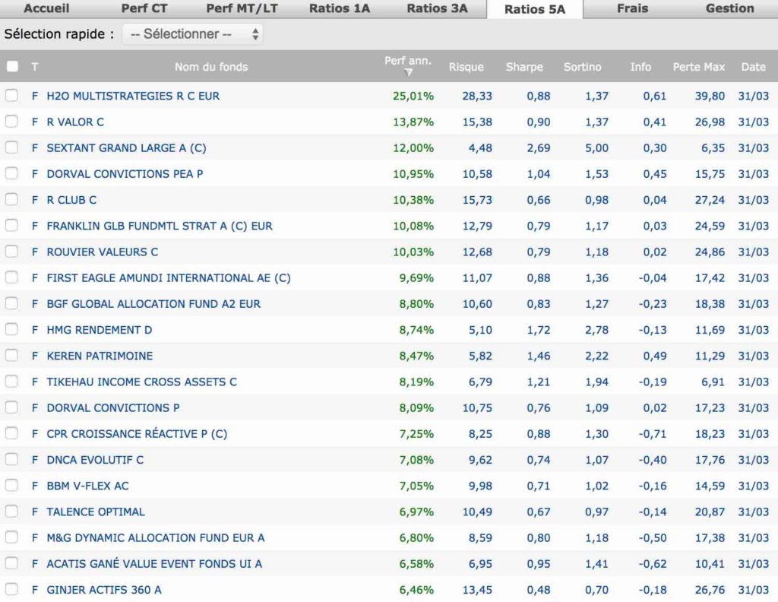Sort by the Info column header
This screenshot has width=778, height=602.
[640, 67]
